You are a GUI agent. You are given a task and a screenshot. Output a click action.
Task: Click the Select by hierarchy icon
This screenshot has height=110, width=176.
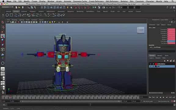click(28, 8)
